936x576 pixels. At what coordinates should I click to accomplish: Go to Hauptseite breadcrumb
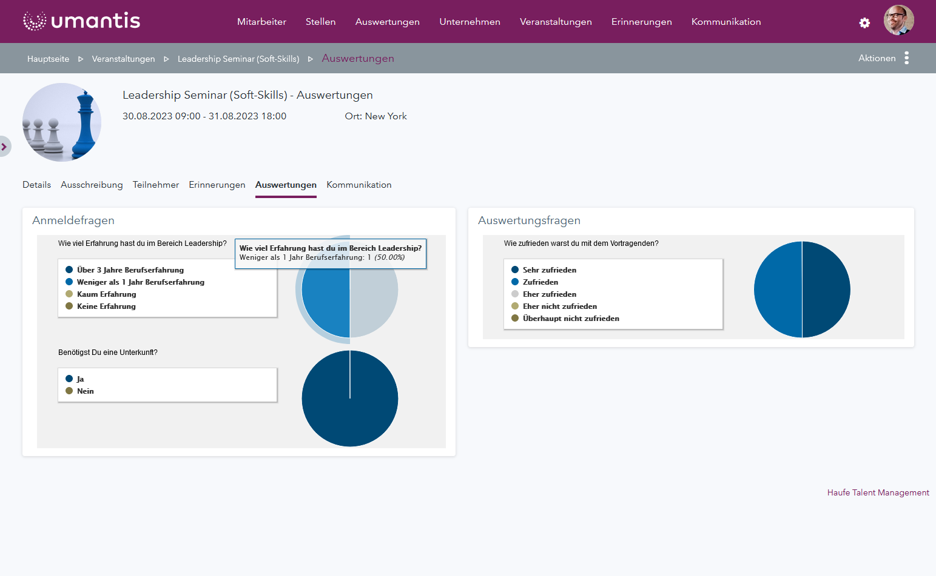click(x=48, y=59)
